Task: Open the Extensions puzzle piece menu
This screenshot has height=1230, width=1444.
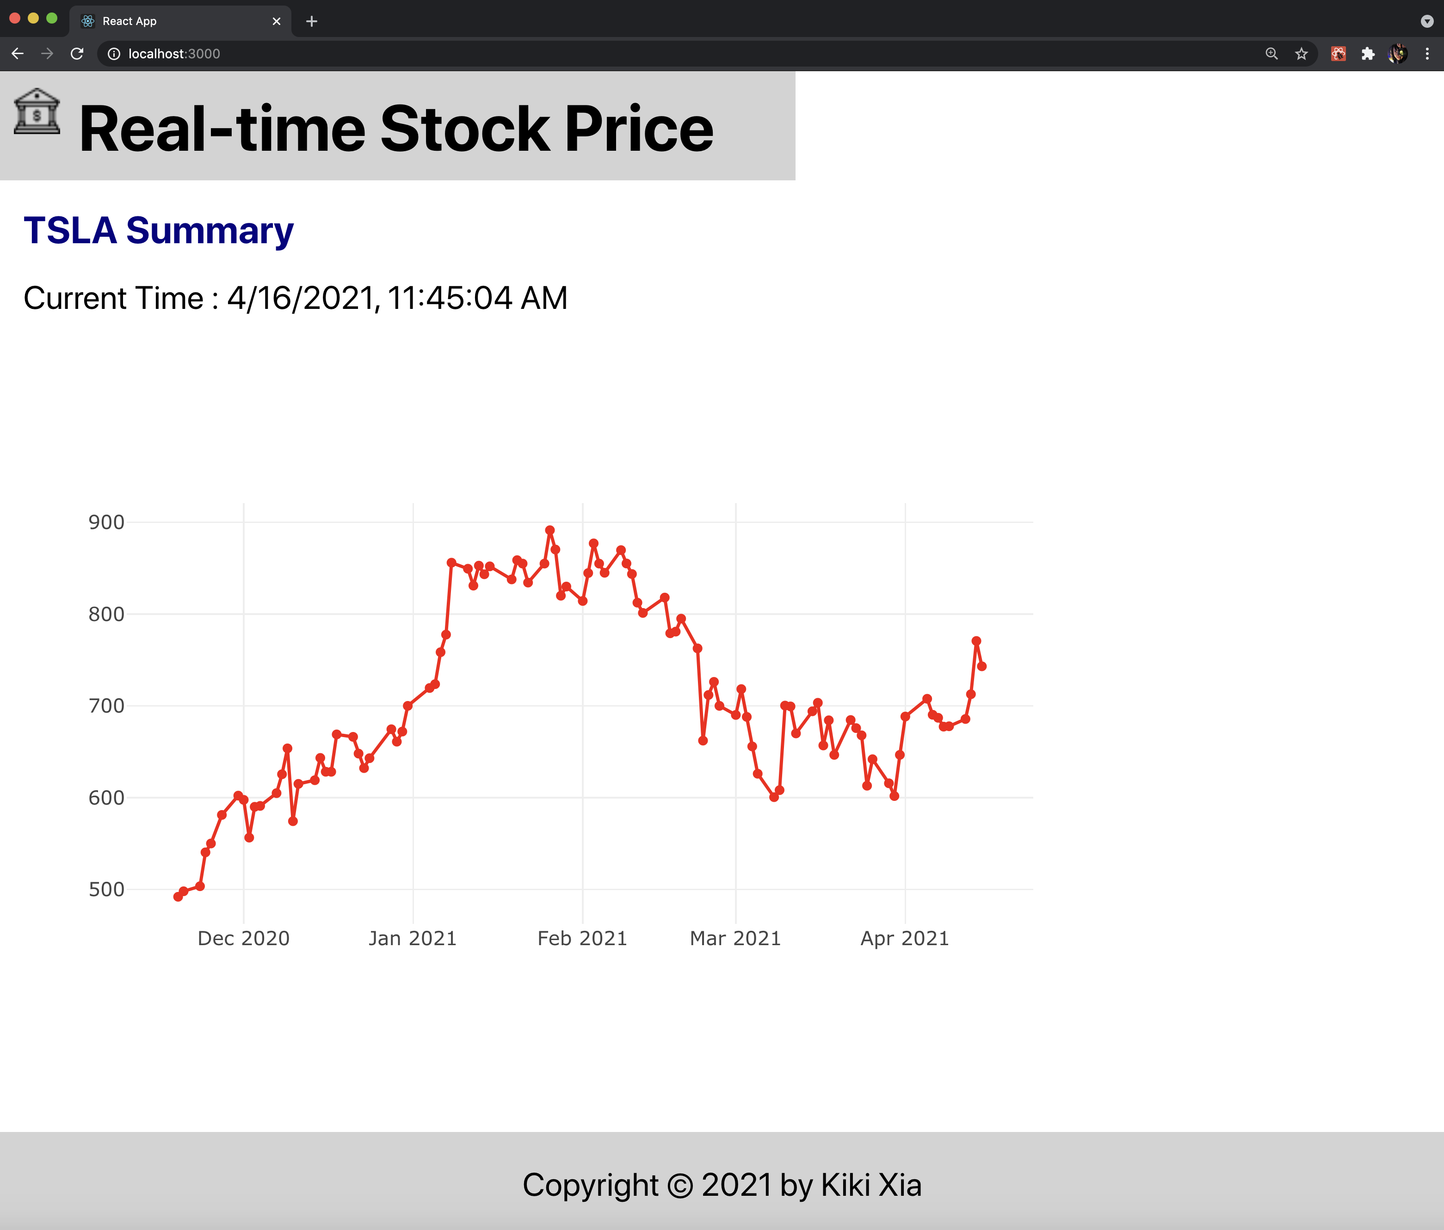Action: 1367,54
